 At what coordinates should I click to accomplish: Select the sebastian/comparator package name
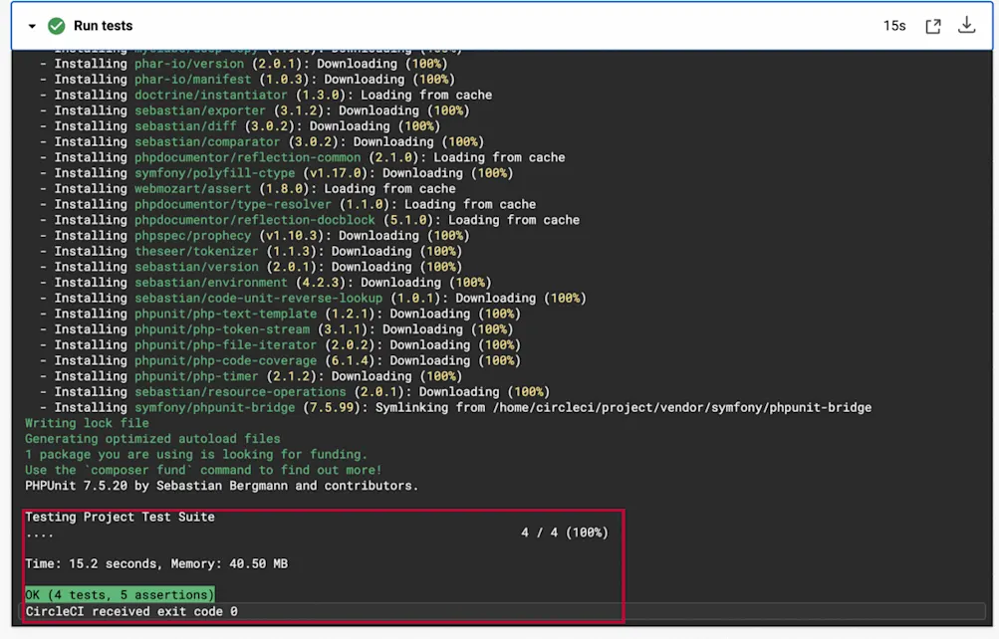[207, 142]
